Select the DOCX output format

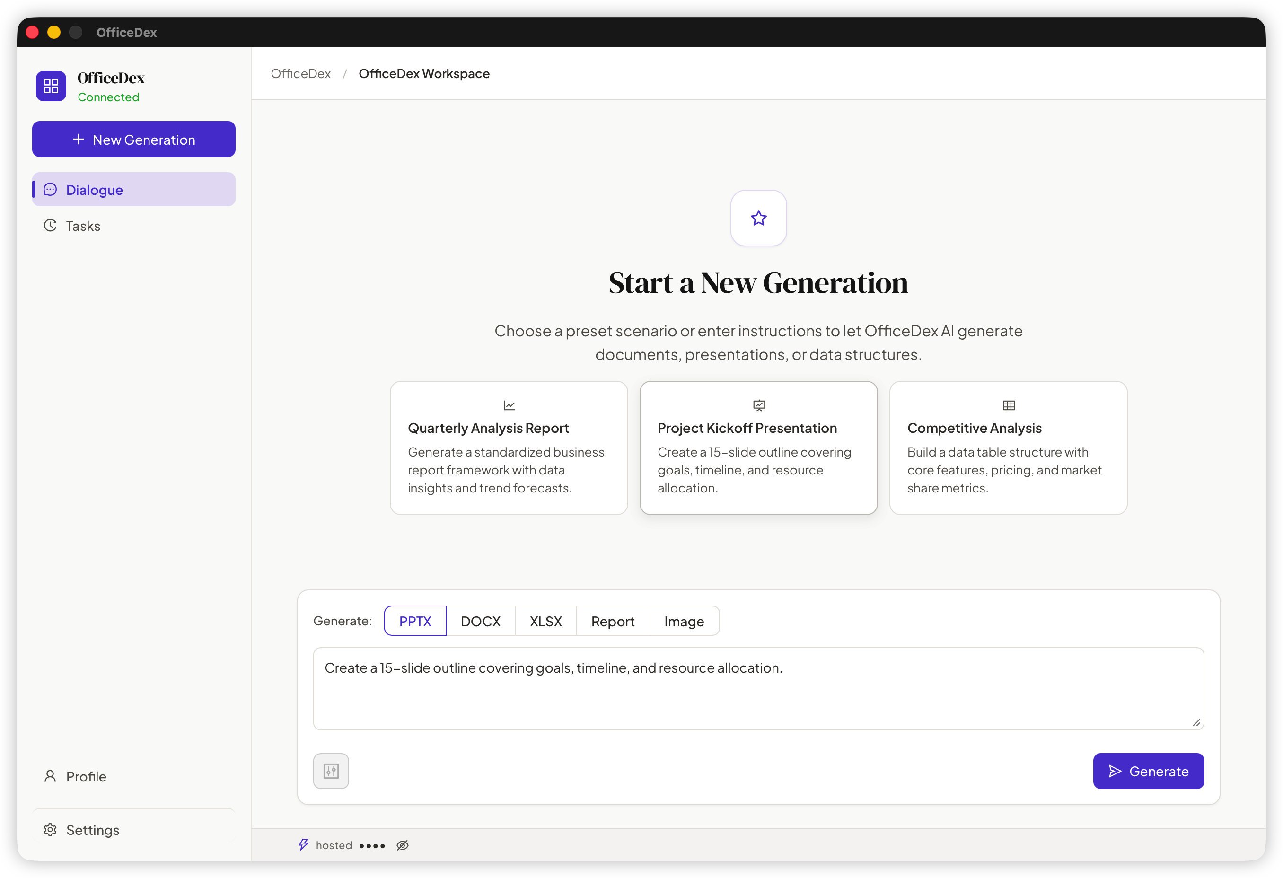pyautogui.click(x=481, y=621)
